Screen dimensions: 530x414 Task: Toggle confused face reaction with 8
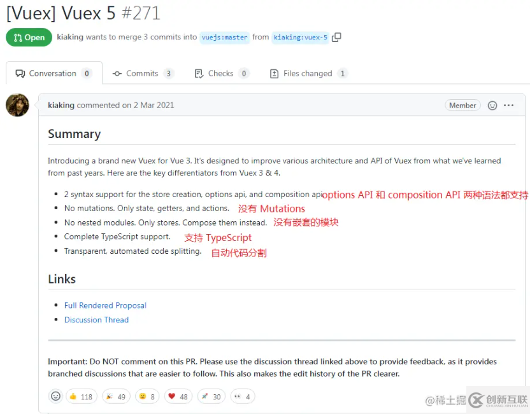147,396
